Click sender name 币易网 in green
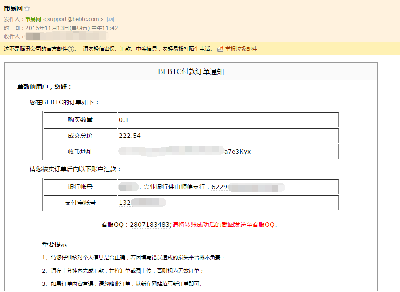The width and height of the screenshot is (400, 292). [33, 19]
